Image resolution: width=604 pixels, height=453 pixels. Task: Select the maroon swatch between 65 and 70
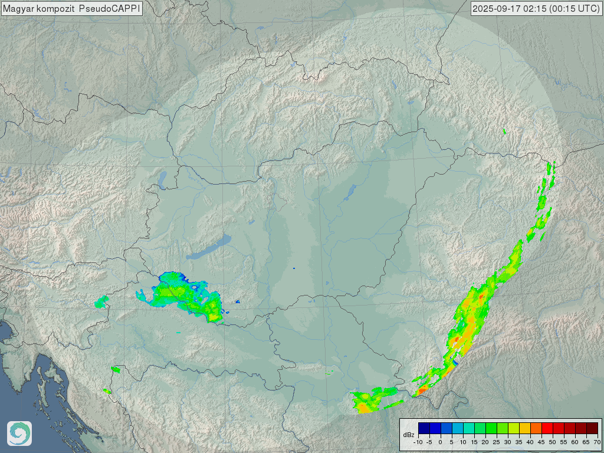click(x=592, y=428)
